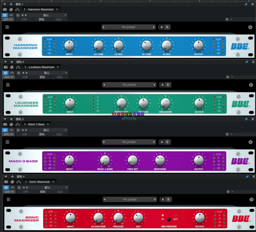Click automation curve icon in Harmonic Maximizer header
This screenshot has height=232, width=256.
click(x=11, y=15)
